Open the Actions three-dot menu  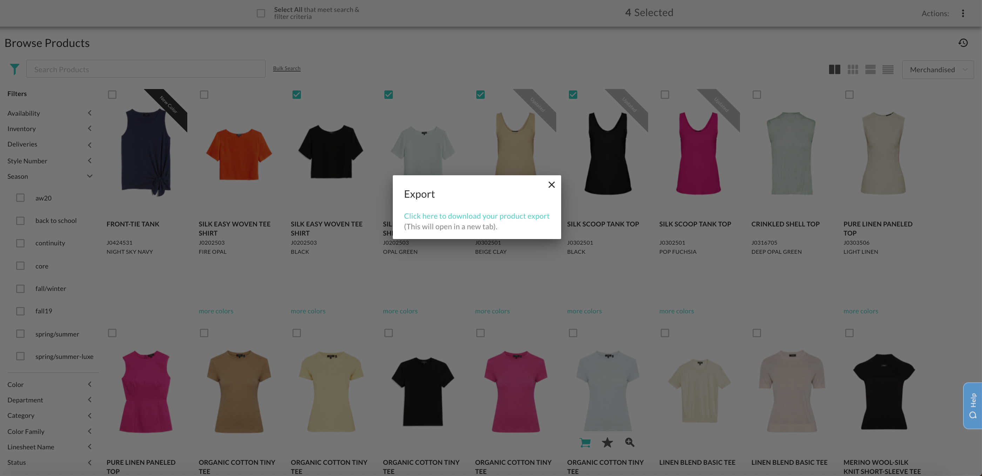point(963,13)
